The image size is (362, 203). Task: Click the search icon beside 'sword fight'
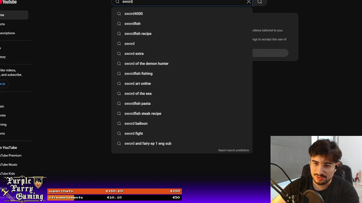[x=119, y=133]
